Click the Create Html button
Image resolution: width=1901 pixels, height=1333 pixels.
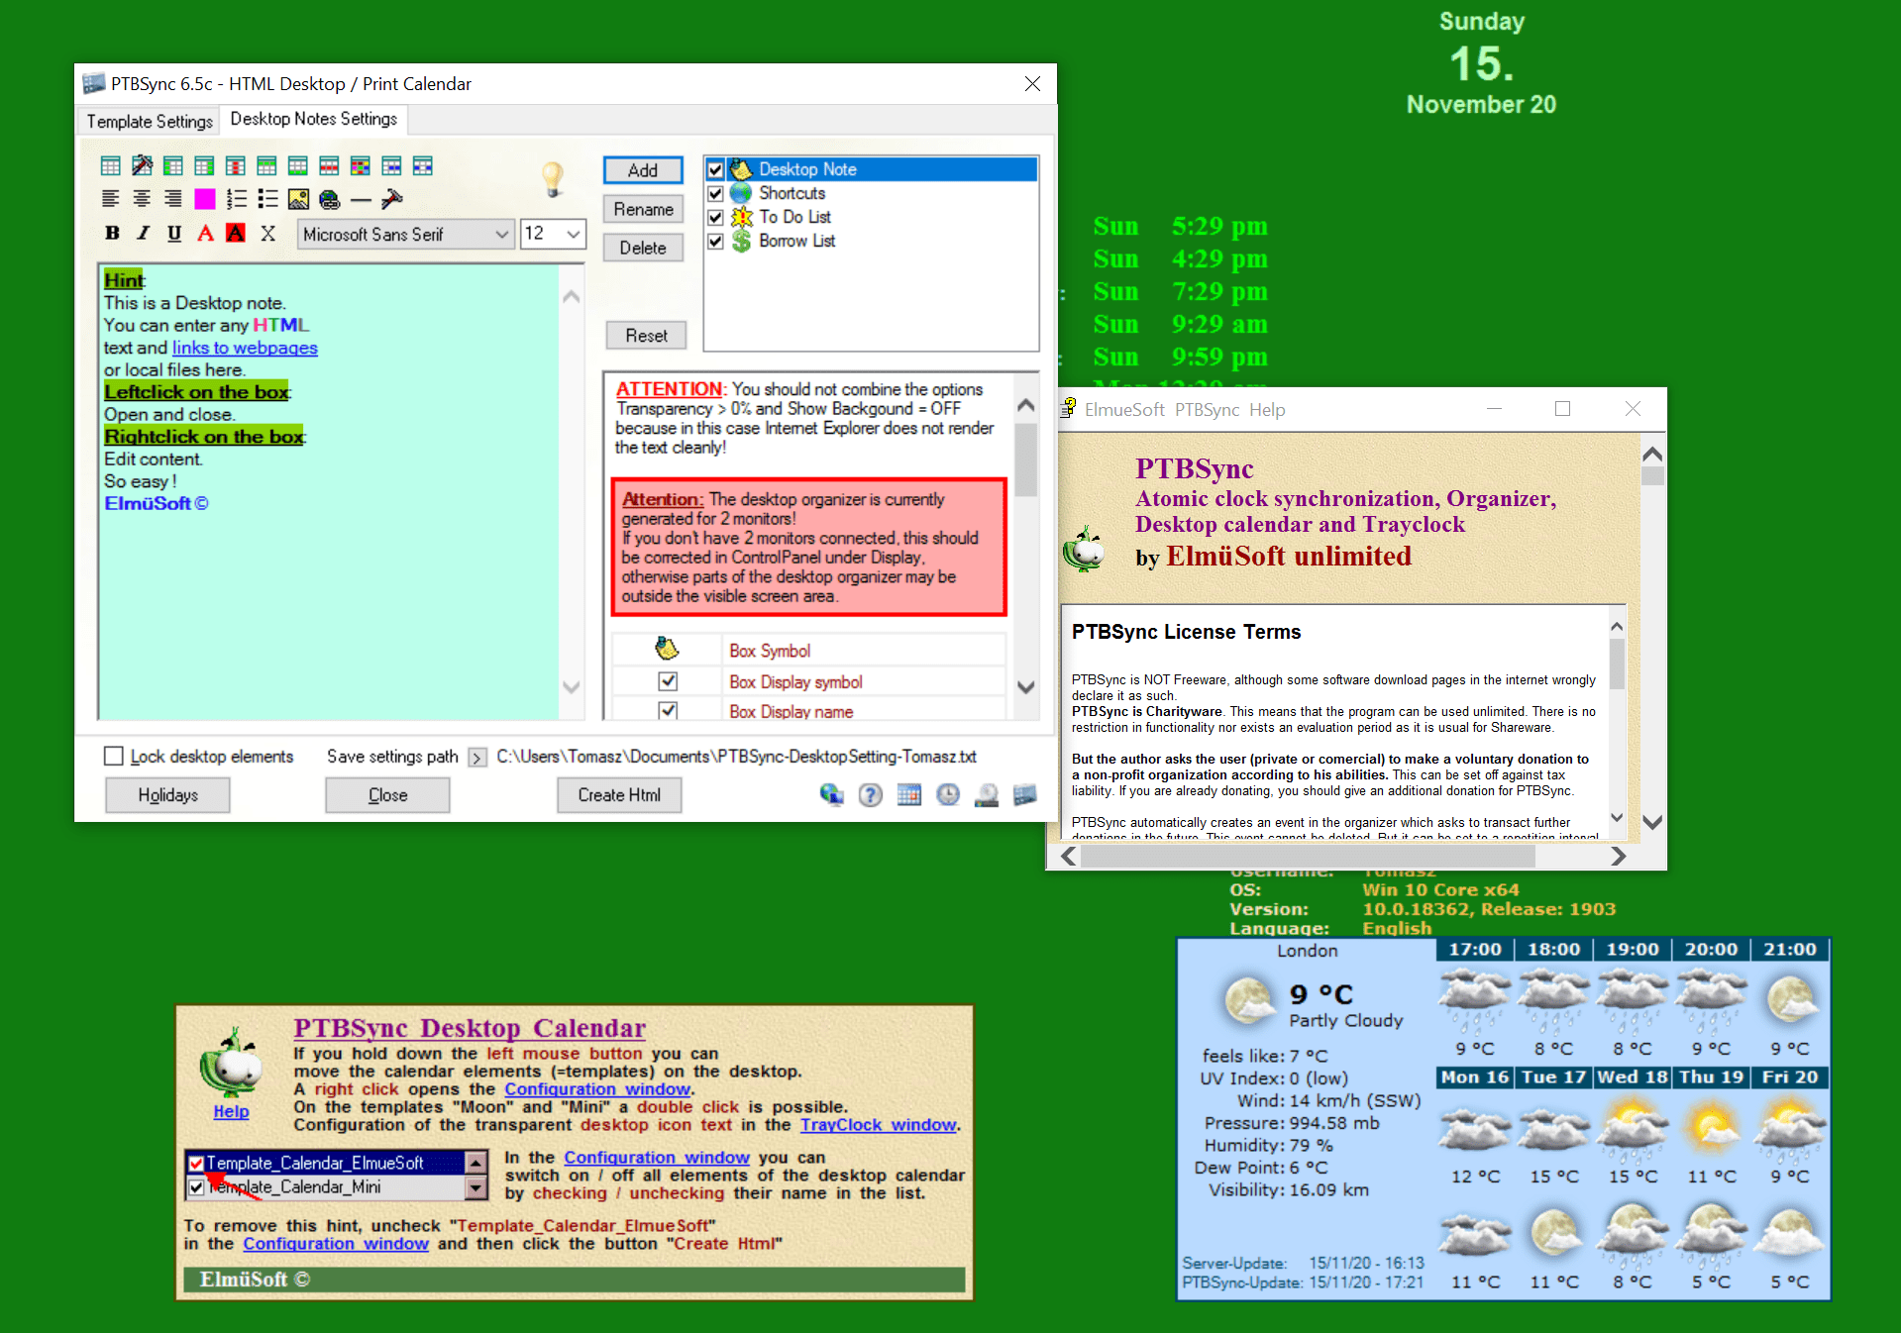coord(619,795)
